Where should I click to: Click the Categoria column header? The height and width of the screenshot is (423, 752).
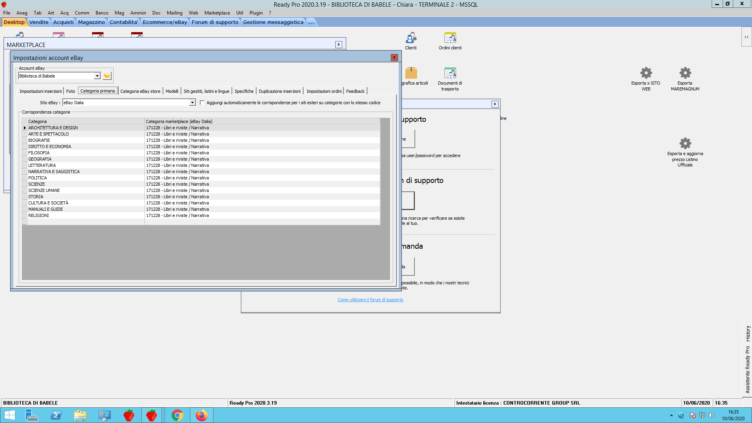86,121
